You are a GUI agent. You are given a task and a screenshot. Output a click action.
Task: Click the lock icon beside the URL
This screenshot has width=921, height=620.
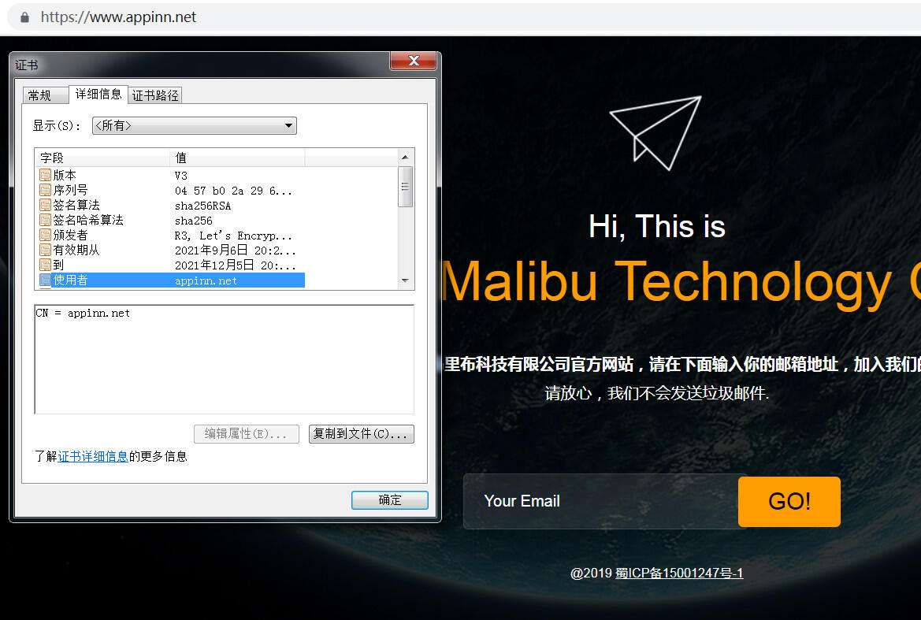(24, 17)
